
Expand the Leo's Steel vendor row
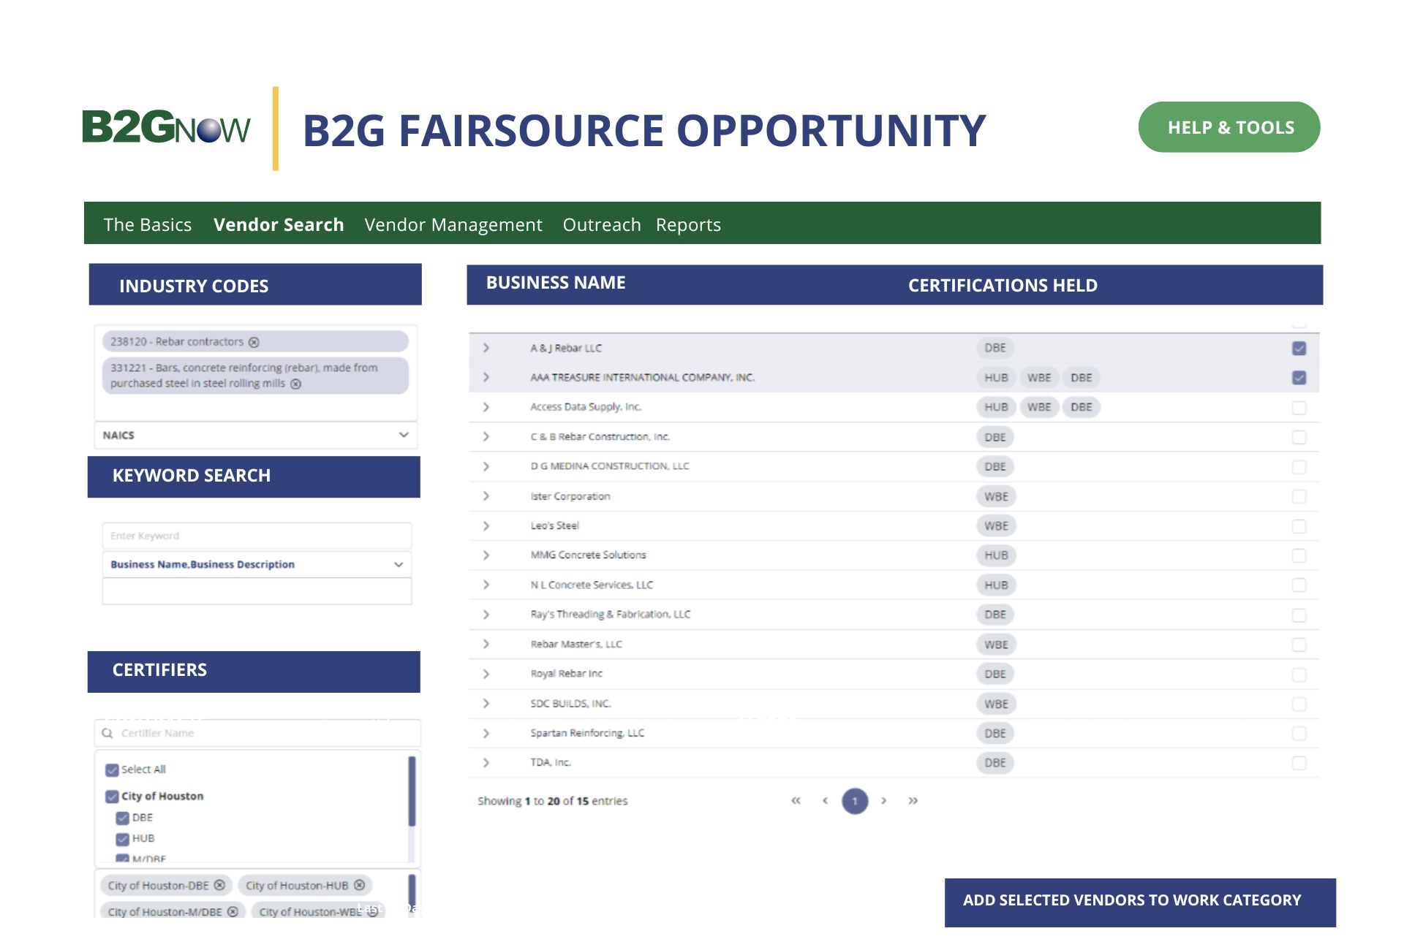coord(486,525)
